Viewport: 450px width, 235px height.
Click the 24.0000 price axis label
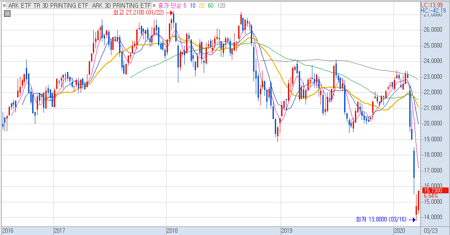[x=433, y=61]
